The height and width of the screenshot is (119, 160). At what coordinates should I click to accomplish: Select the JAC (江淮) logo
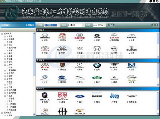click(80, 48)
